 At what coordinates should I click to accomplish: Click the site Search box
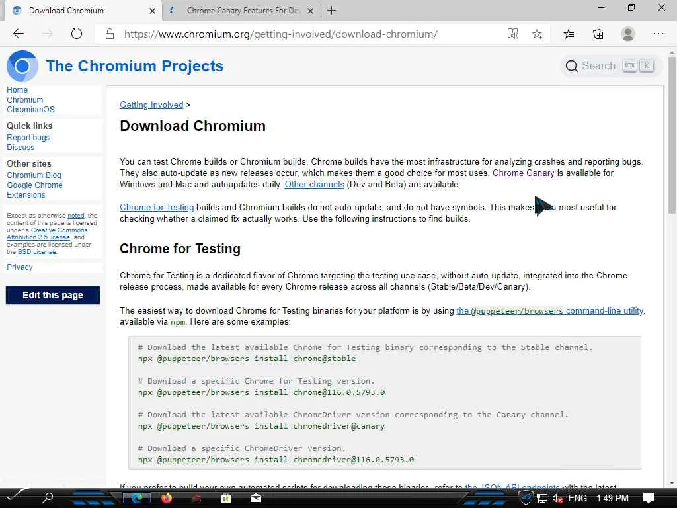[610, 65]
